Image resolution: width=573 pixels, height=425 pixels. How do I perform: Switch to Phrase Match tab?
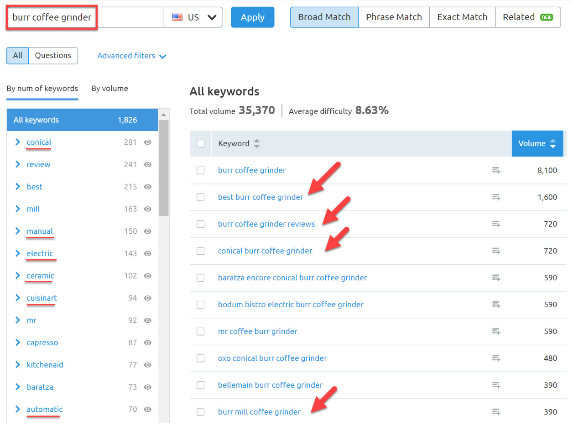point(394,17)
